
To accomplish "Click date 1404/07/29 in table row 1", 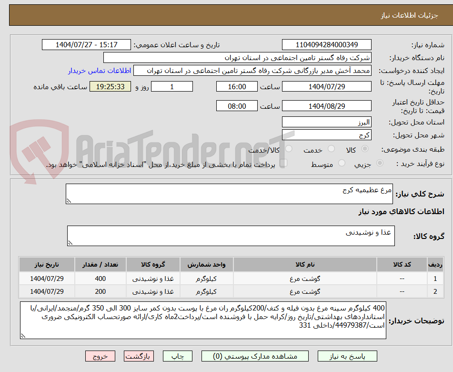I will tap(47, 279).
